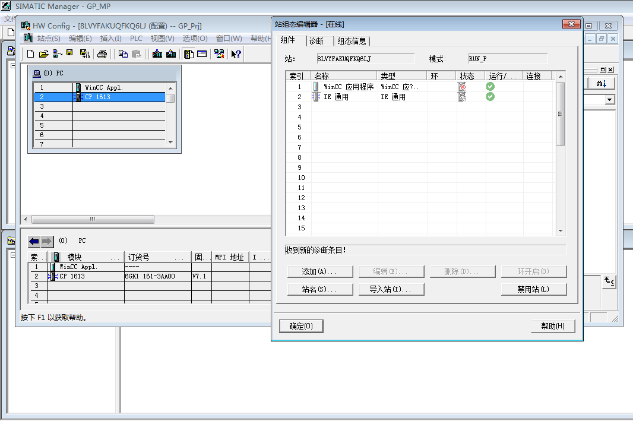The image size is (633, 421).
Task: Click the Open ONLINE station toolbar icon
Action: pyautogui.click(x=58, y=53)
